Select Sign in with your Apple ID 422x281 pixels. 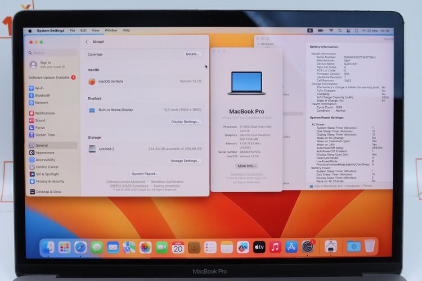point(53,65)
